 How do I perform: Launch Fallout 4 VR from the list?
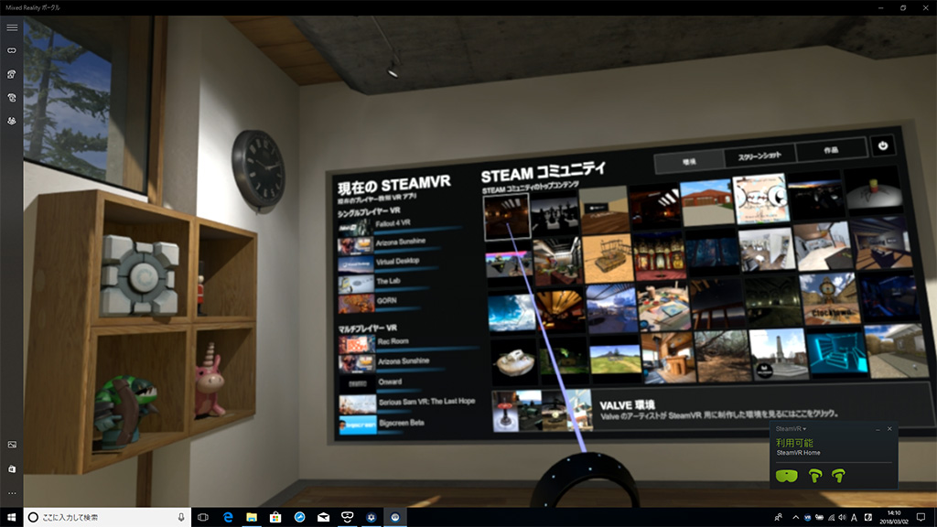399,226
